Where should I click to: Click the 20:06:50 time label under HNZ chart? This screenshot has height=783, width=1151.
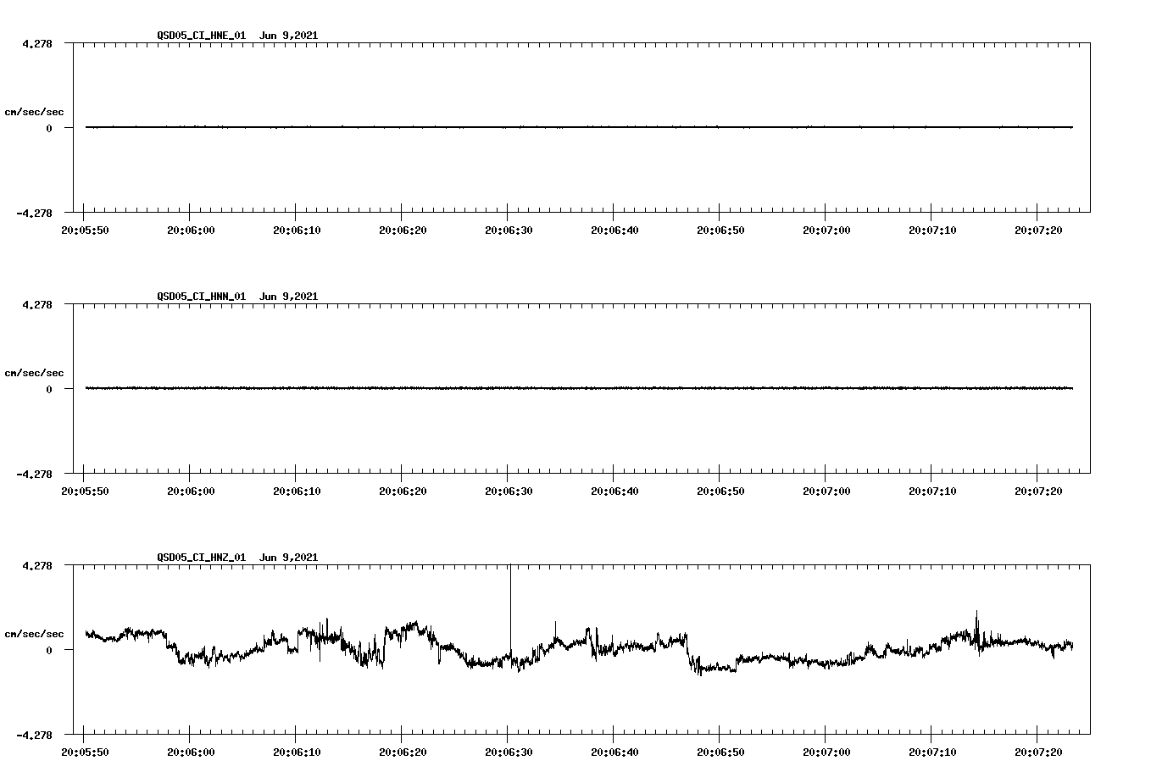click(720, 752)
